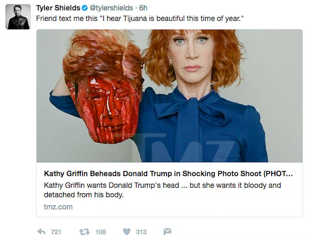Open the @tylershields handle link
Viewport: 309px width, 241px height.
(111, 8)
